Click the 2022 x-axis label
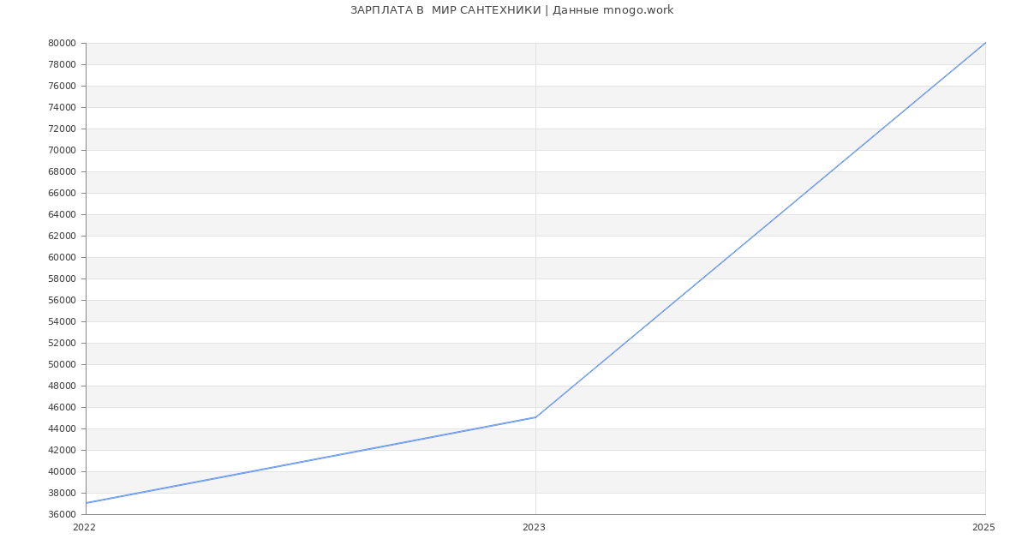Screen dimensions: 1028x557 [84, 528]
